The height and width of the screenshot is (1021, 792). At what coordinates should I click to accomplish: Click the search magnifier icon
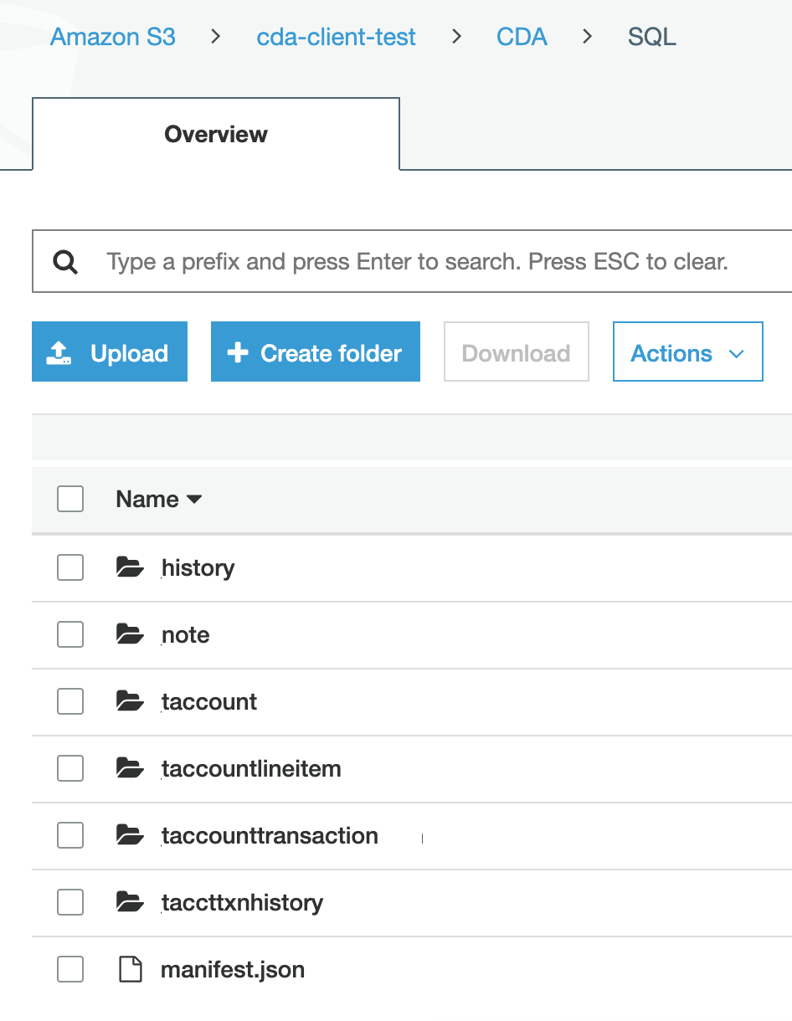tap(65, 262)
